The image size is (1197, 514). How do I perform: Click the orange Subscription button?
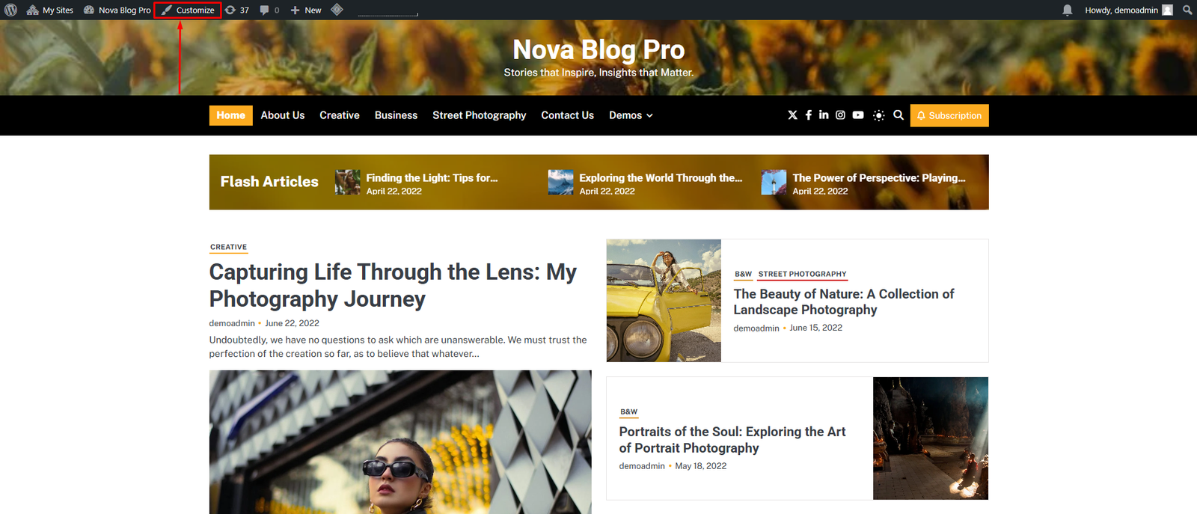point(949,115)
